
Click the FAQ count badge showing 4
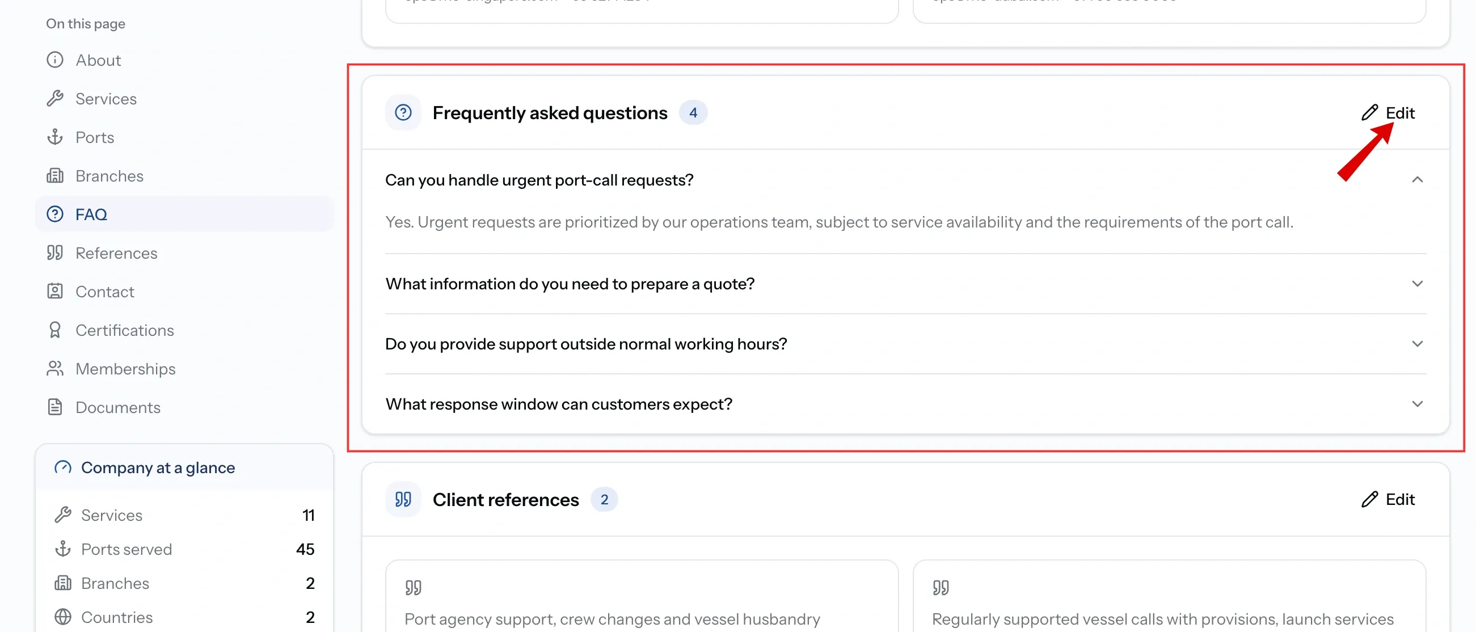tap(693, 112)
